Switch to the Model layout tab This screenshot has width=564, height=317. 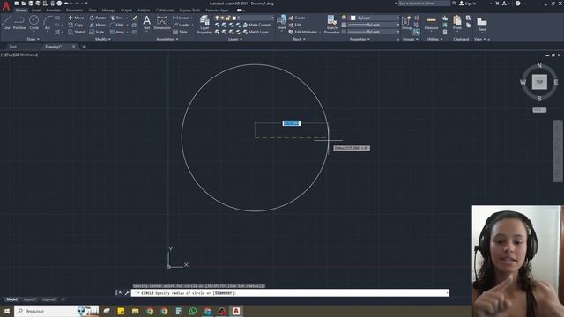pos(11,299)
